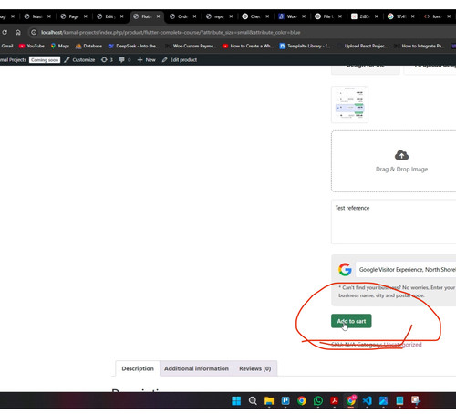Image resolution: width=456 pixels, height=414 pixels.
Task: Open Visual Studio Code from the taskbar
Action: click(x=368, y=400)
